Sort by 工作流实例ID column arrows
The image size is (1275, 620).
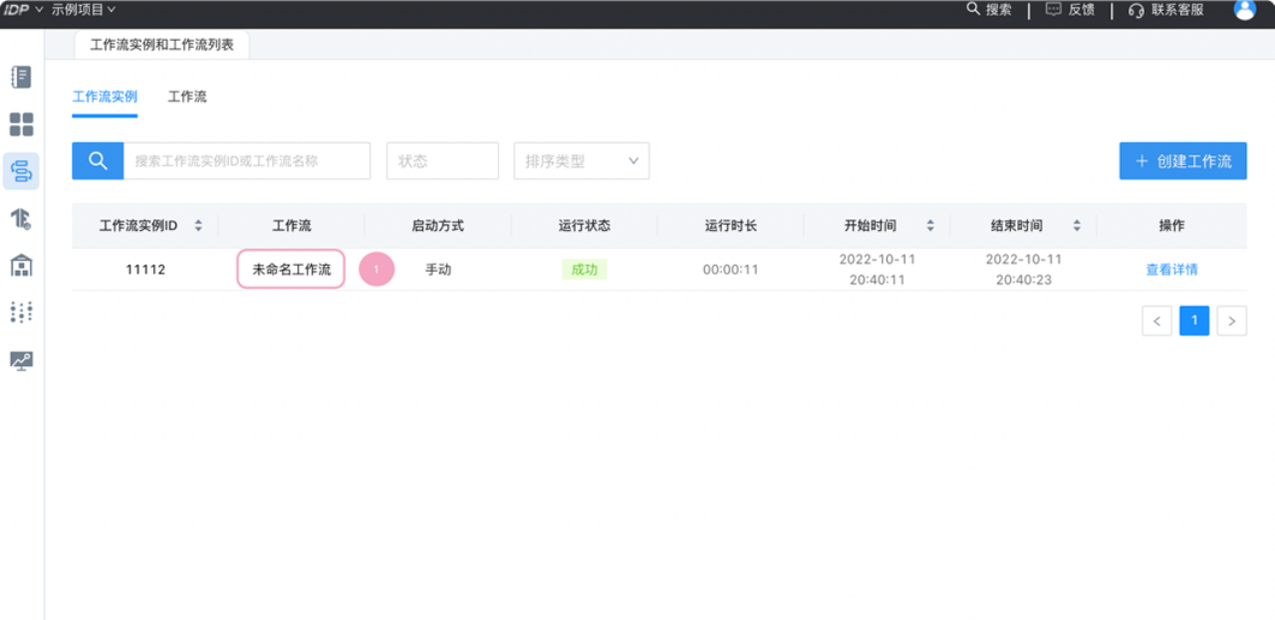198,226
